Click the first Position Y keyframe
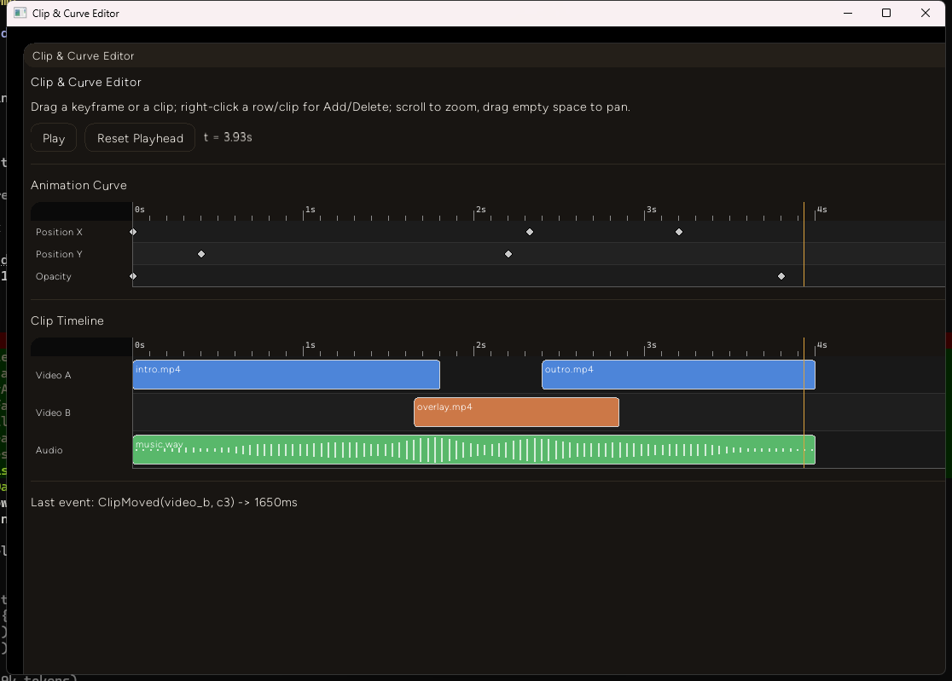 pos(201,254)
